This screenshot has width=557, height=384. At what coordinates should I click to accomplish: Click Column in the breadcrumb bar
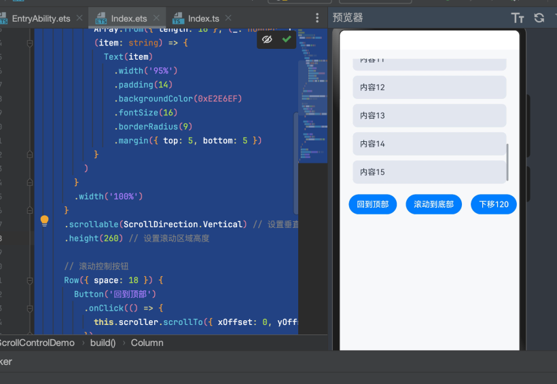click(x=147, y=343)
